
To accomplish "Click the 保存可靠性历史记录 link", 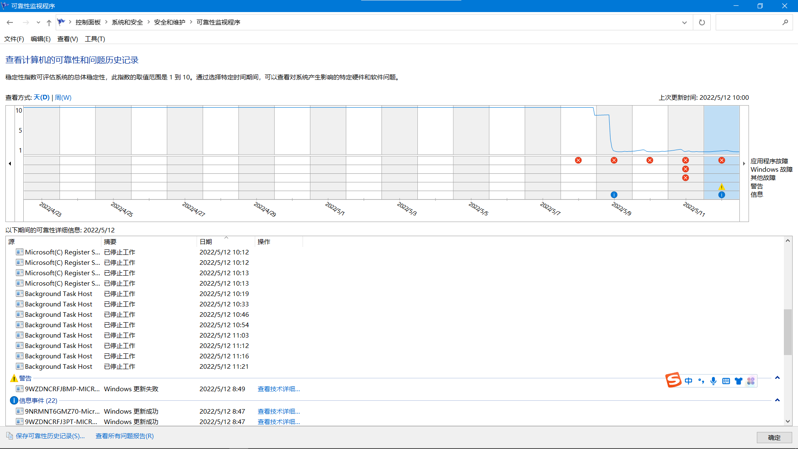I will pyautogui.click(x=50, y=436).
